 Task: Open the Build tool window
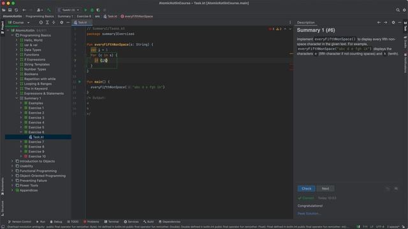149,222
